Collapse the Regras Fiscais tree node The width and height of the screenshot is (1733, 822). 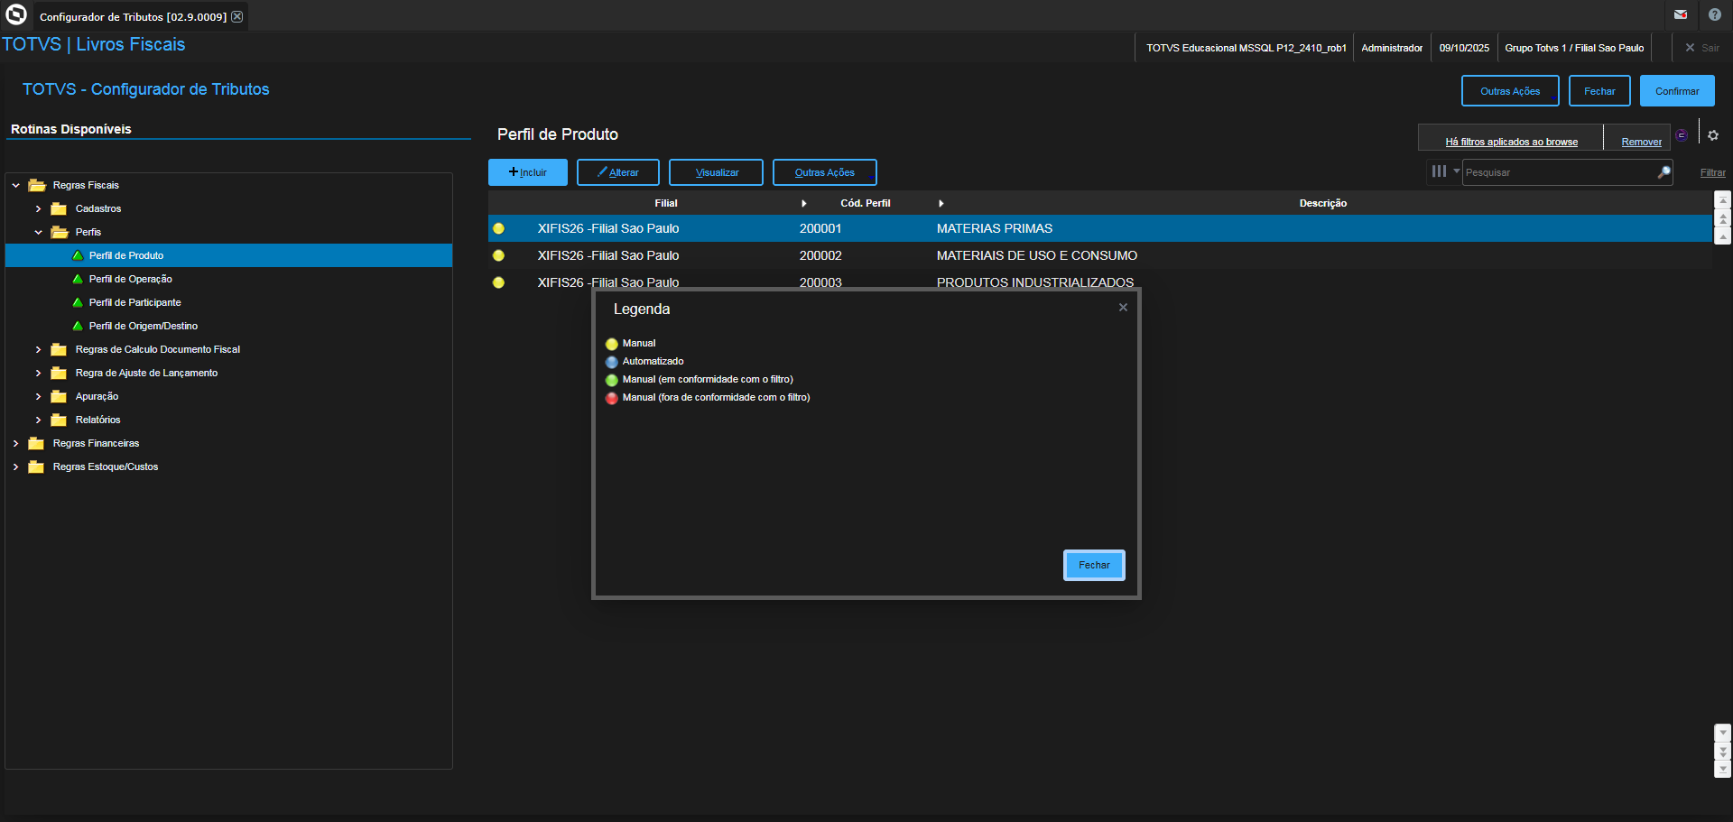pos(15,185)
